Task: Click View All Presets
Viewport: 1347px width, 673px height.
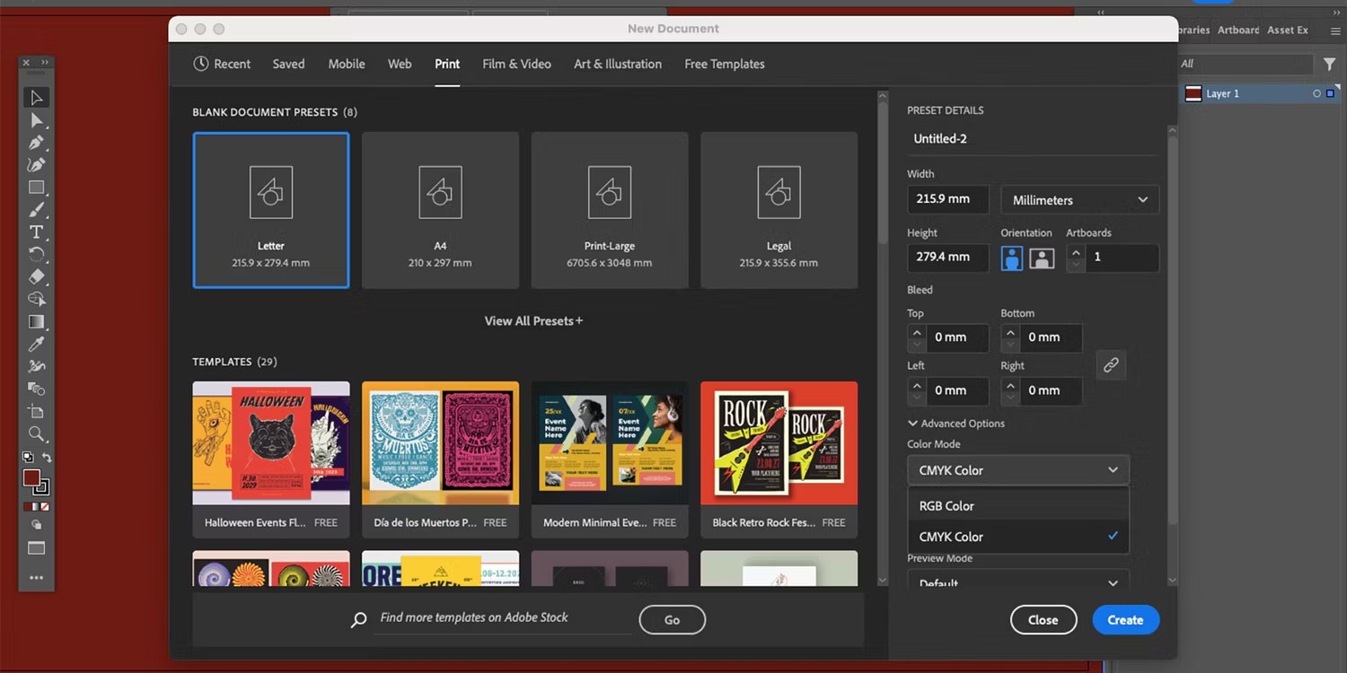Action: point(533,320)
